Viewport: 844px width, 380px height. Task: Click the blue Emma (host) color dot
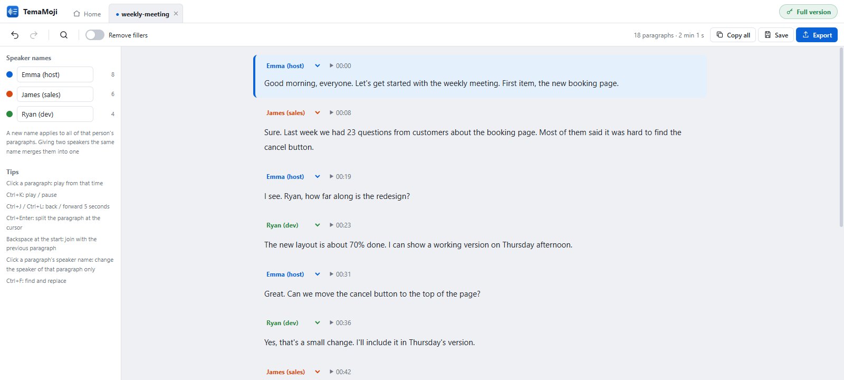(9, 74)
